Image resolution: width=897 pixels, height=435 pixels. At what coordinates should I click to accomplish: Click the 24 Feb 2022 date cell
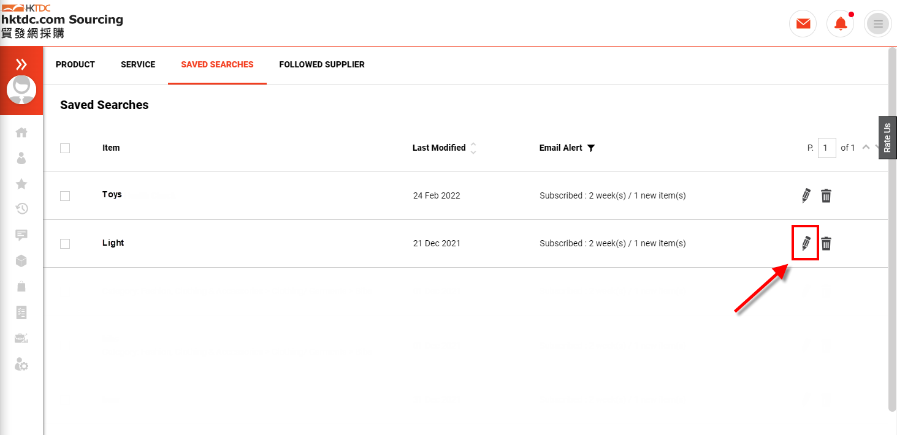(x=437, y=196)
